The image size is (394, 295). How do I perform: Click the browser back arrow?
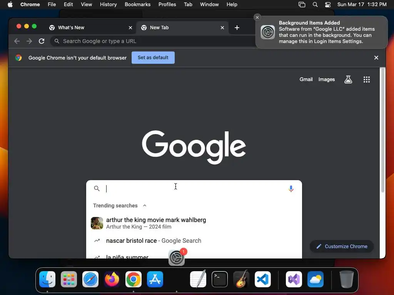(x=17, y=41)
